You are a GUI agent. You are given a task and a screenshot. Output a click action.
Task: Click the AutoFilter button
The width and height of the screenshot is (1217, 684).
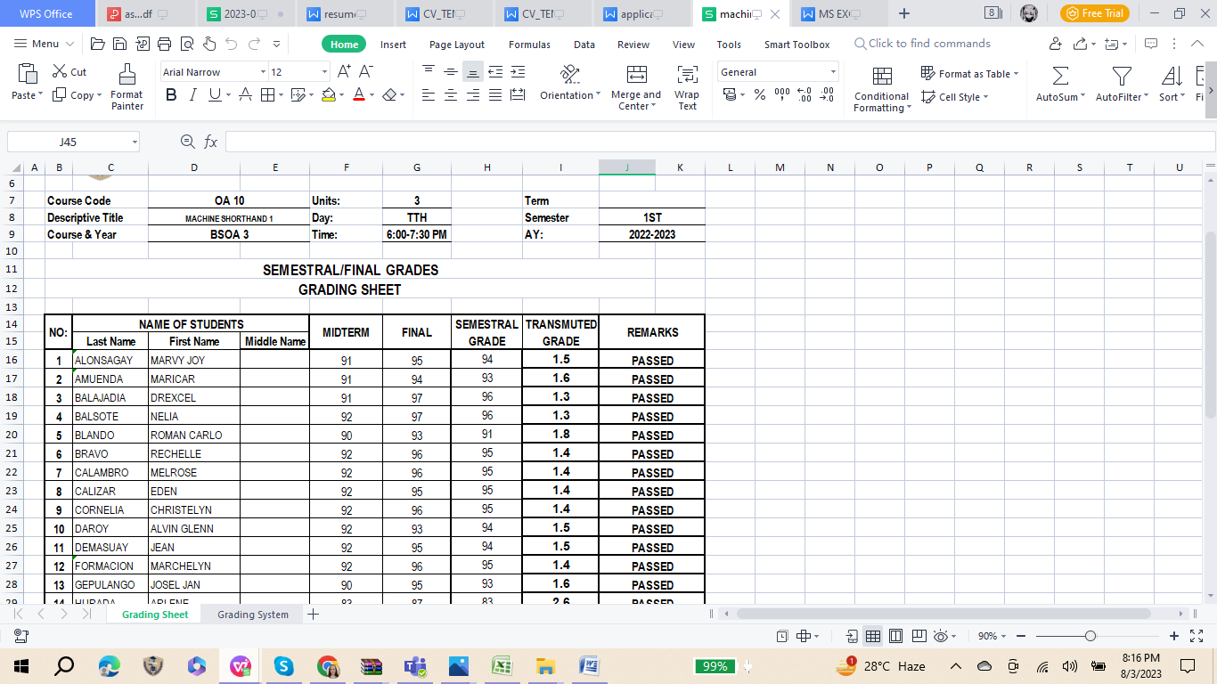pyautogui.click(x=1122, y=85)
